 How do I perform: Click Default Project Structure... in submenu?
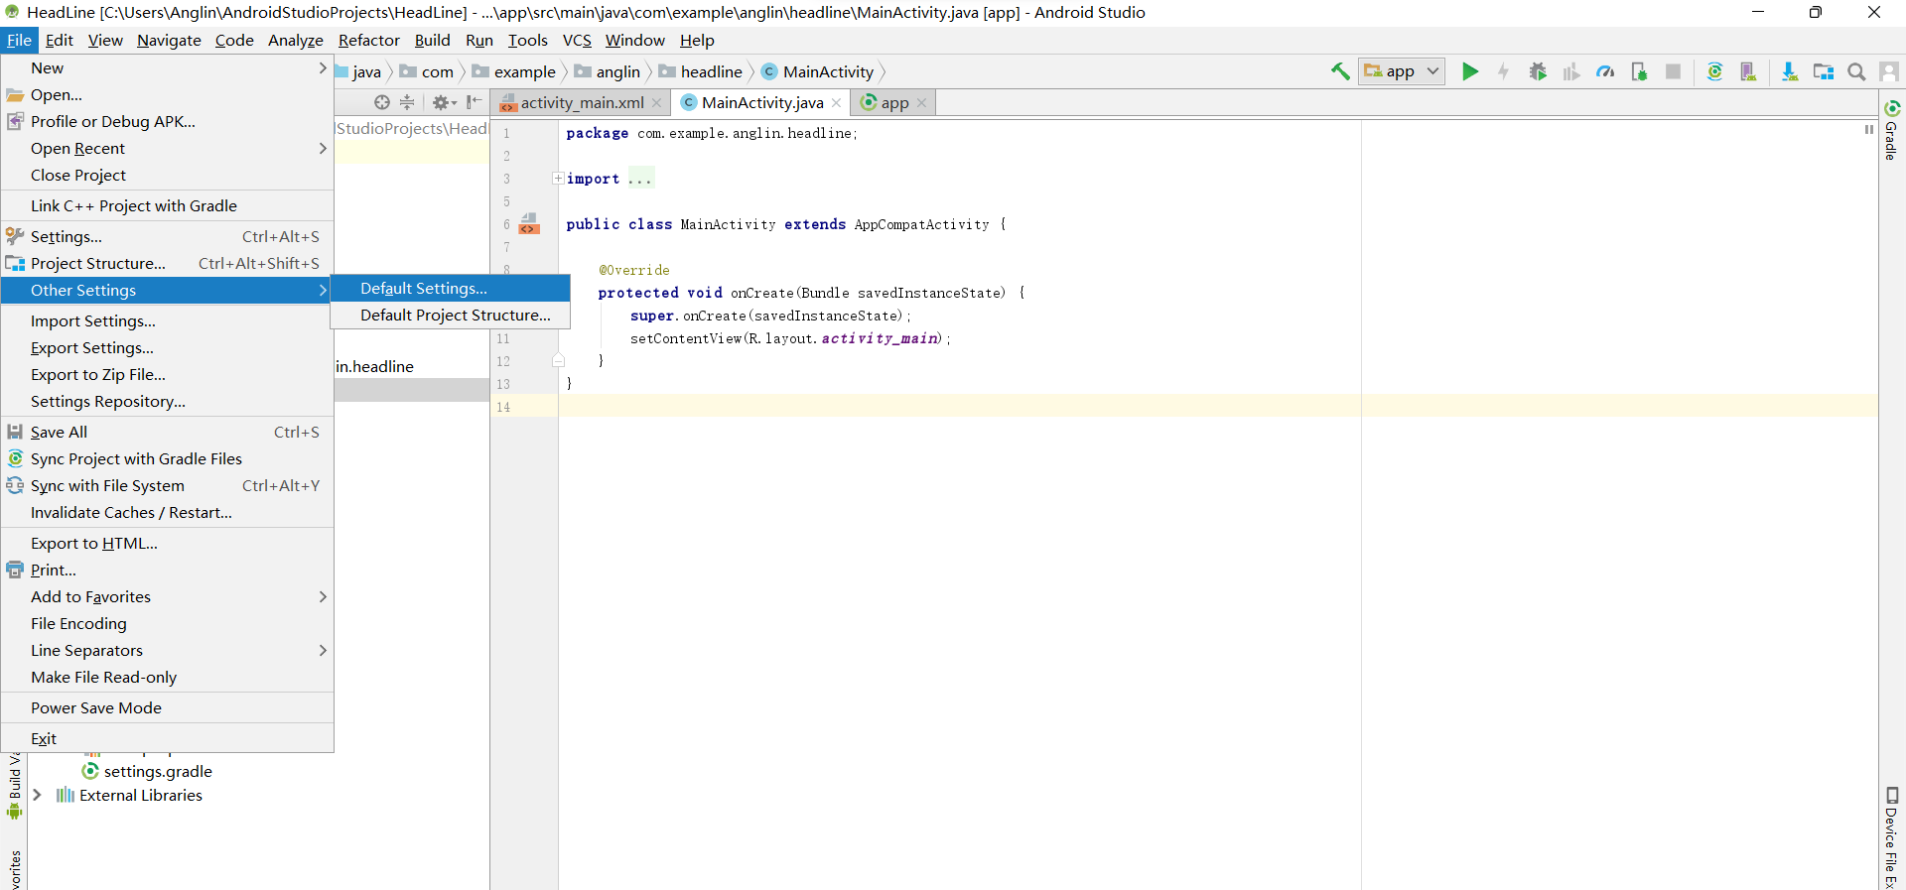click(451, 315)
